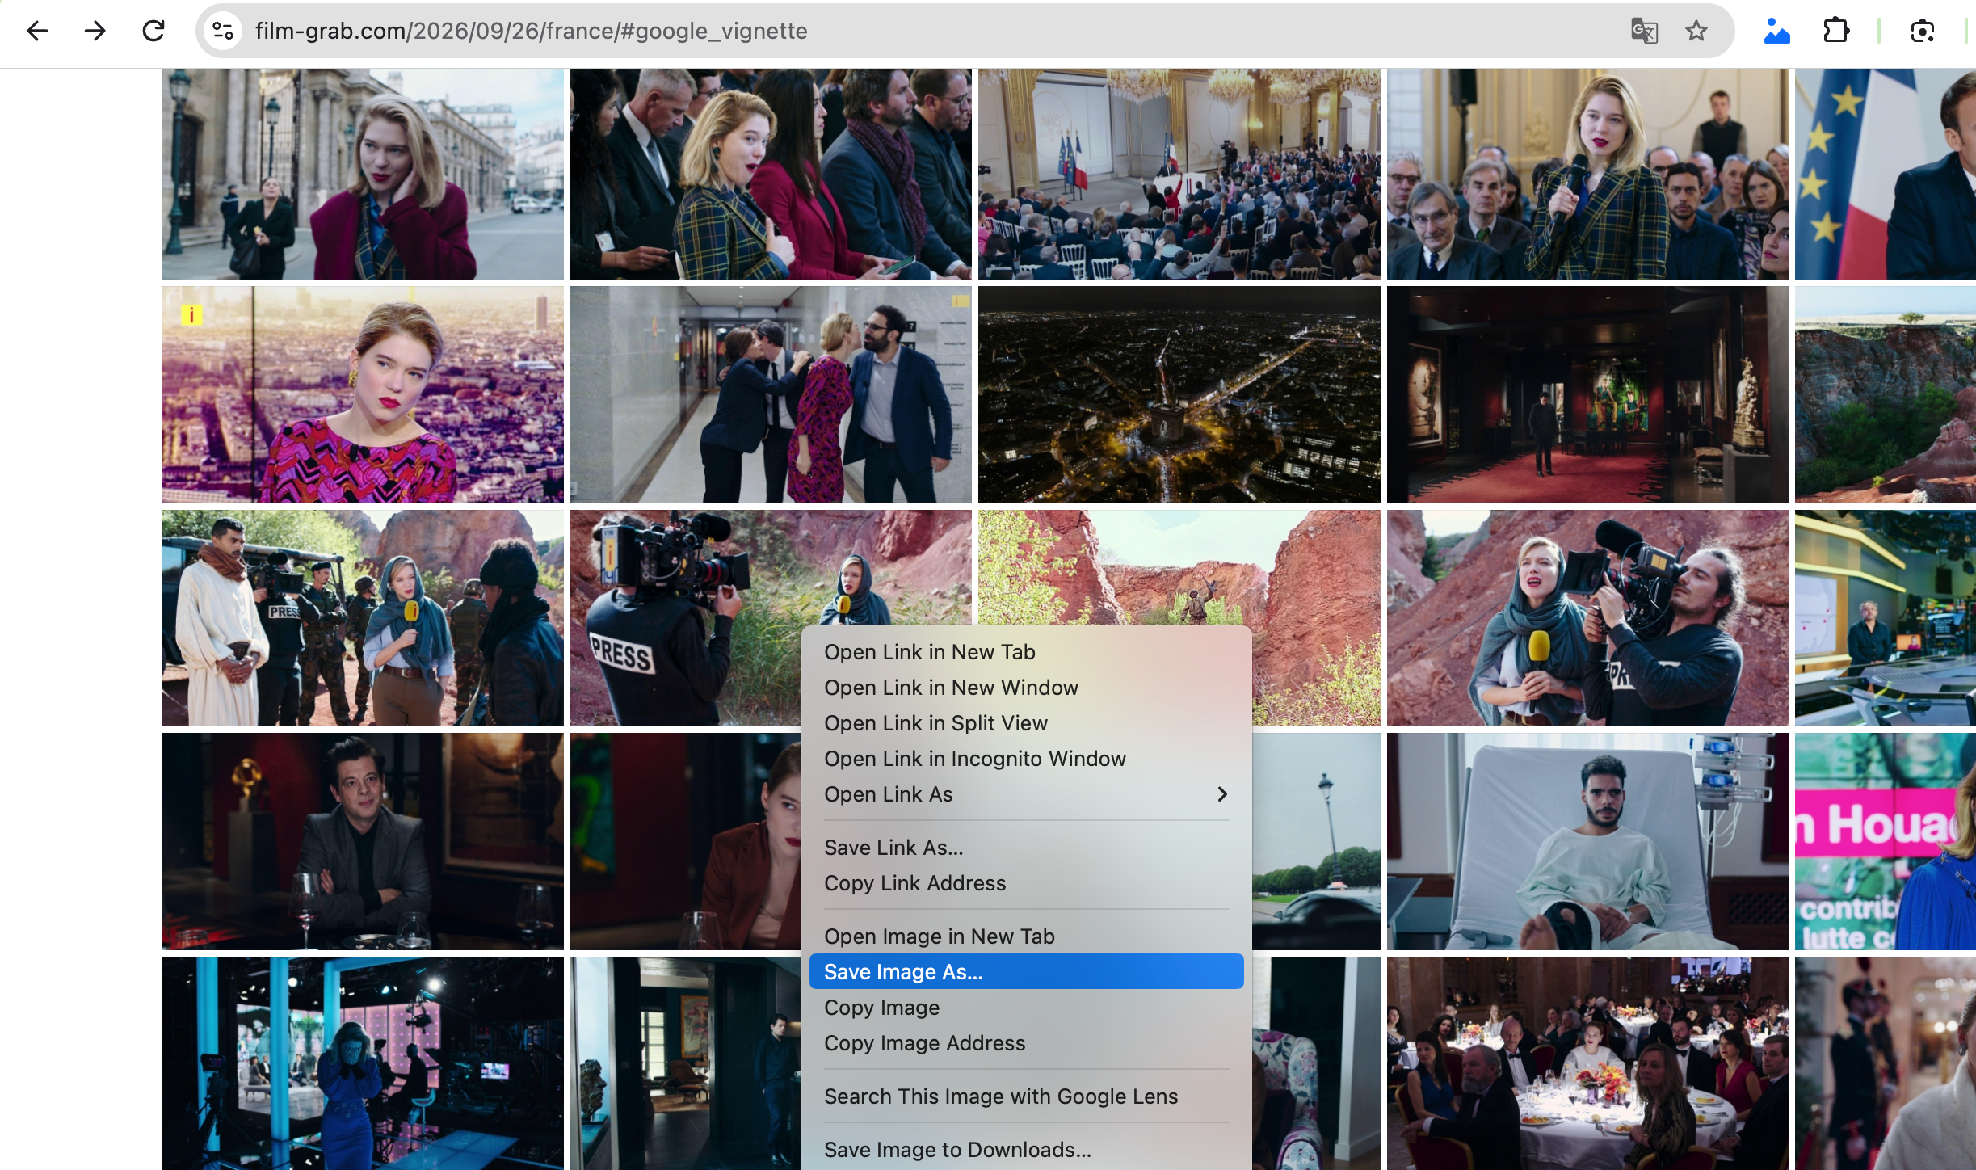Open the woman with microphone among reporters still
1976x1170 pixels.
1587,175
